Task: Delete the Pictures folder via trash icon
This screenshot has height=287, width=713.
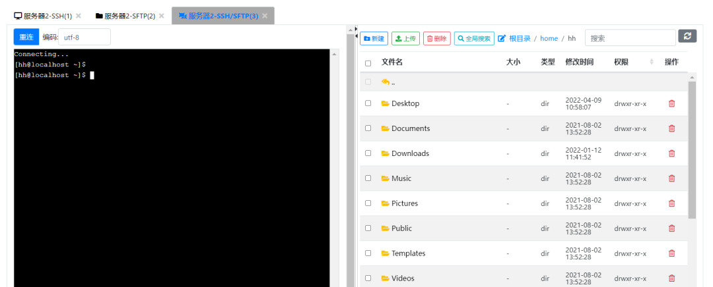Action: (x=671, y=203)
